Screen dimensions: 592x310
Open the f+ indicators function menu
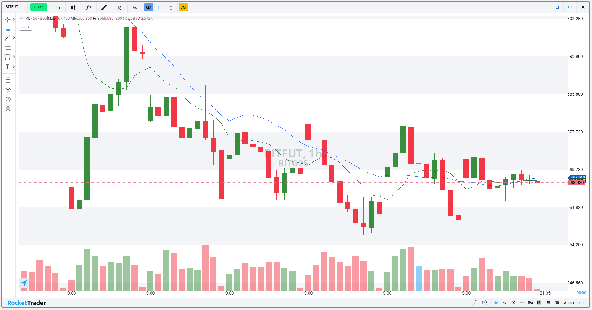point(89,7)
